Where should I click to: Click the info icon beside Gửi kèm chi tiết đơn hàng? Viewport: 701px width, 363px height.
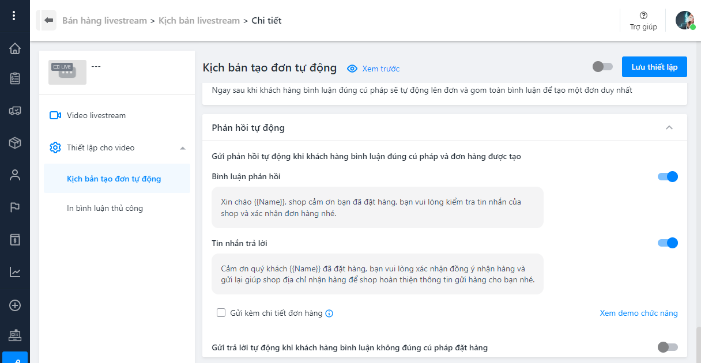pos(329,313)
